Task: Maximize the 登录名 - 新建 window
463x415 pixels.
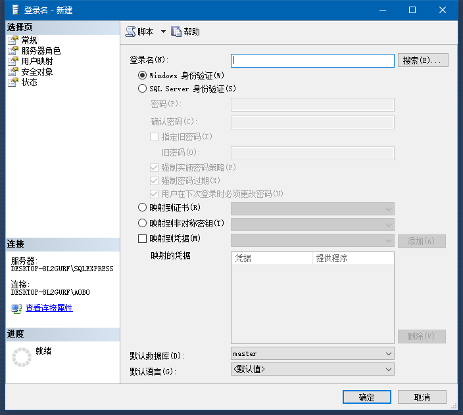Action: (x=412, y=10)
